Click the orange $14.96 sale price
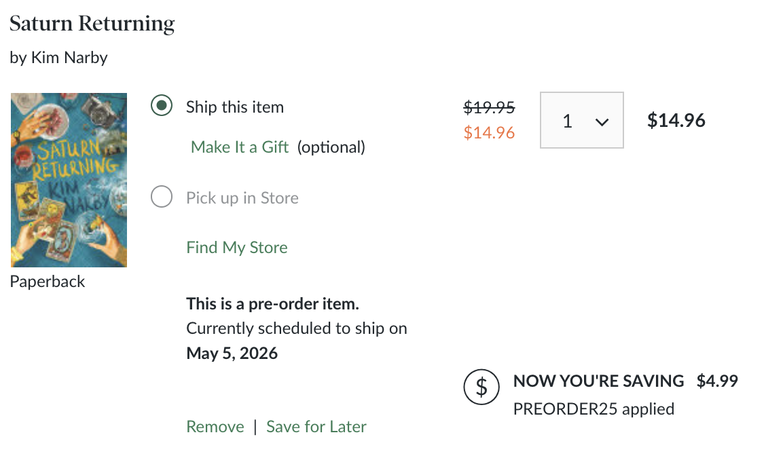This screenshot has width=766, height=456. [489, 132]
